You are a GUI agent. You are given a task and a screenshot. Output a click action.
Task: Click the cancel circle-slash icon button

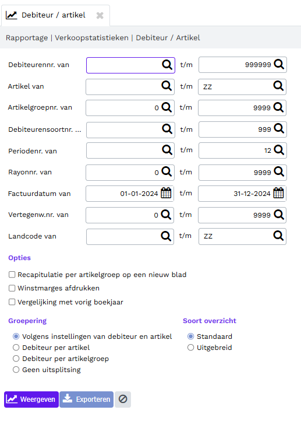pyautogui.click(x=123, y=399)
